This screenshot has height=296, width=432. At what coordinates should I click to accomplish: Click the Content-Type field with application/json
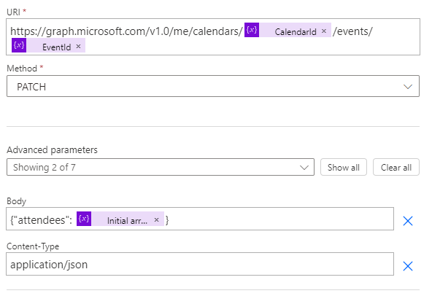click(200, 264)
